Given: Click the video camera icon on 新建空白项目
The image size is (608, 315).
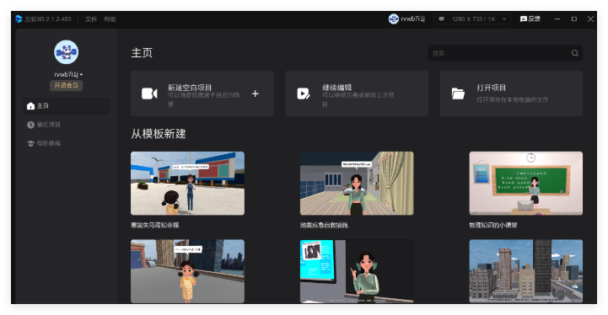Looking at the screenshot, I should [x=149, y=93].
